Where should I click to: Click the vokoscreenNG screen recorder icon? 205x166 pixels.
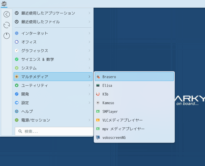98,137
